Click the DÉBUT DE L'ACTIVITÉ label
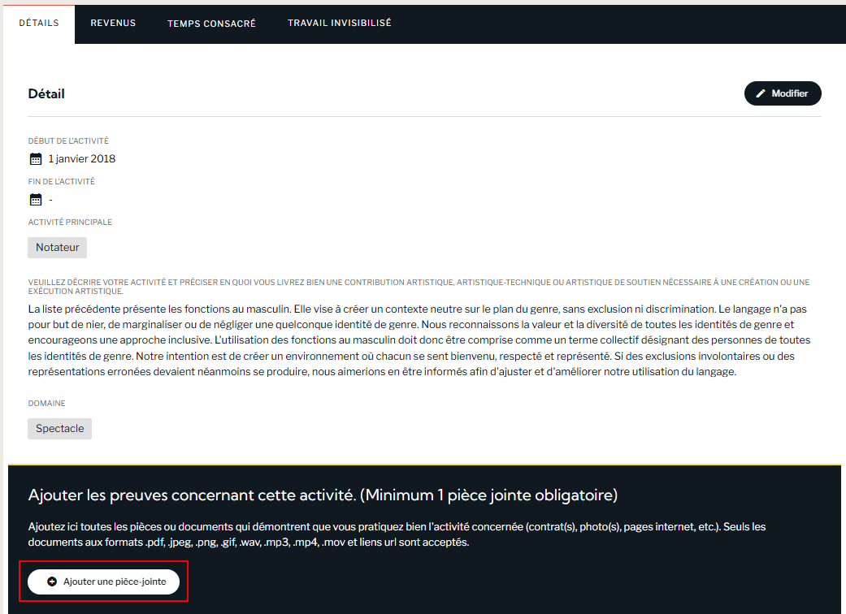The width and height of the screenshot is (846, 614). click(68, 141)
